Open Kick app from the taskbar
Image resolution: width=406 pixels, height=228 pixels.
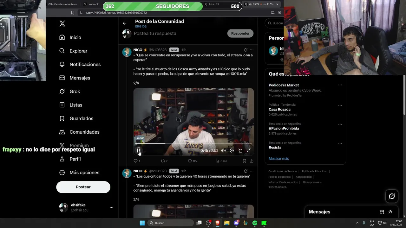(x=264, y=223)
